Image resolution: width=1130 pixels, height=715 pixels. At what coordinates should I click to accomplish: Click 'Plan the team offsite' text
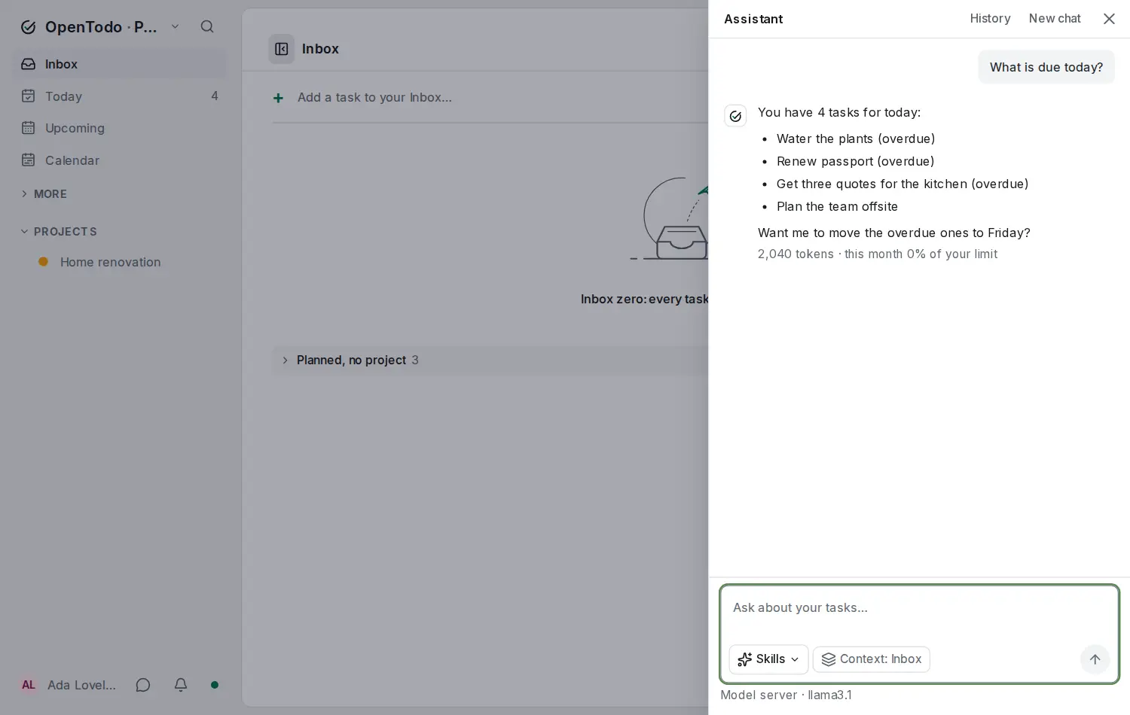[x=837, y=207]
